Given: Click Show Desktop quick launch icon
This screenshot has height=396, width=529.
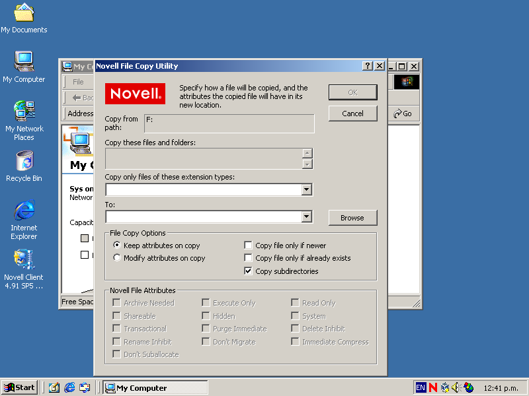Looking at the screenshot, I should point(54,387).
